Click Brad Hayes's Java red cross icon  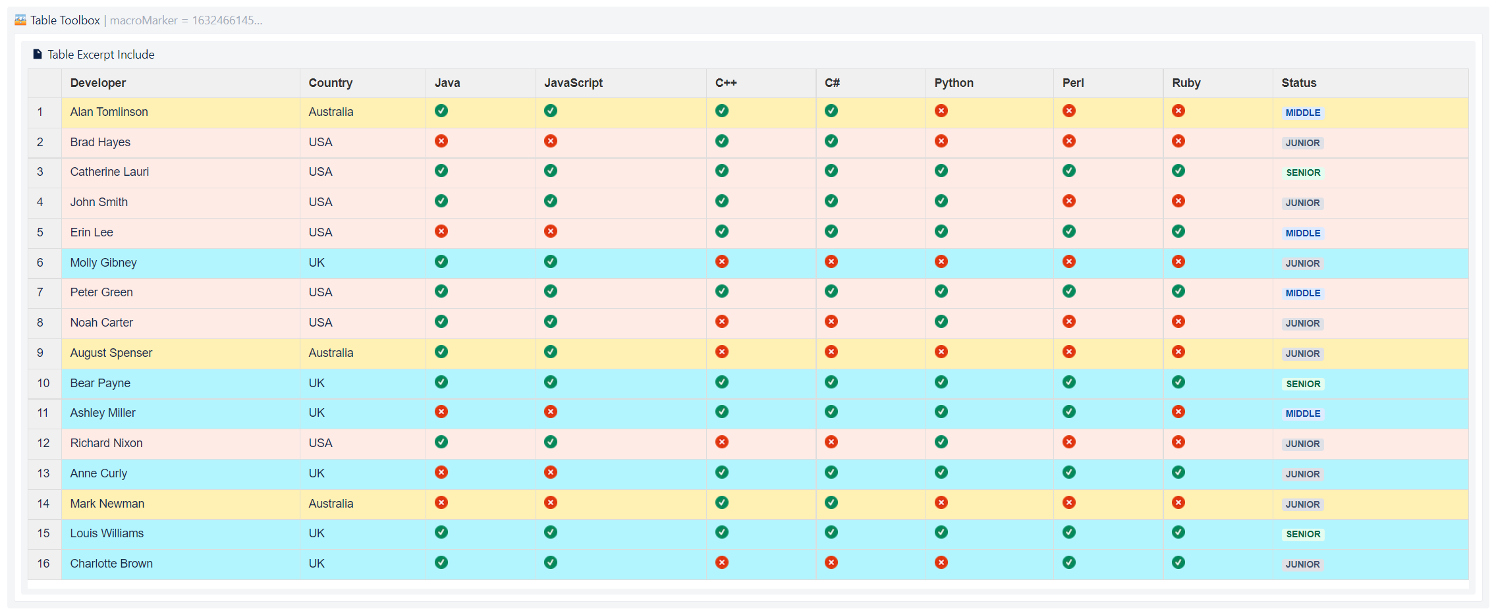tap(441, 141)
